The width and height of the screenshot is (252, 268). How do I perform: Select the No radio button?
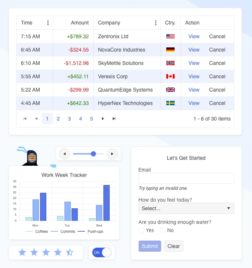pos(163,230)
